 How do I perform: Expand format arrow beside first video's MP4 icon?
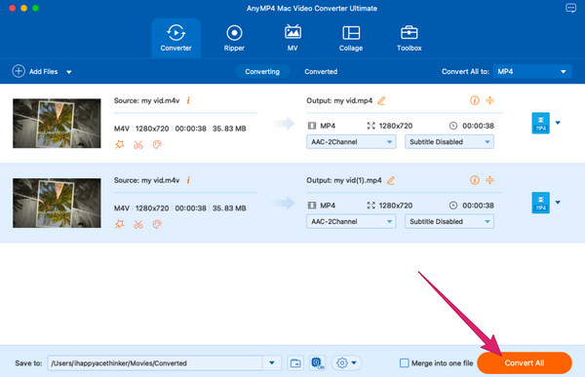coord(558,123)
